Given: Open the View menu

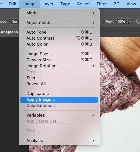Looking at the screenshot, I should [x=131, y=4].
